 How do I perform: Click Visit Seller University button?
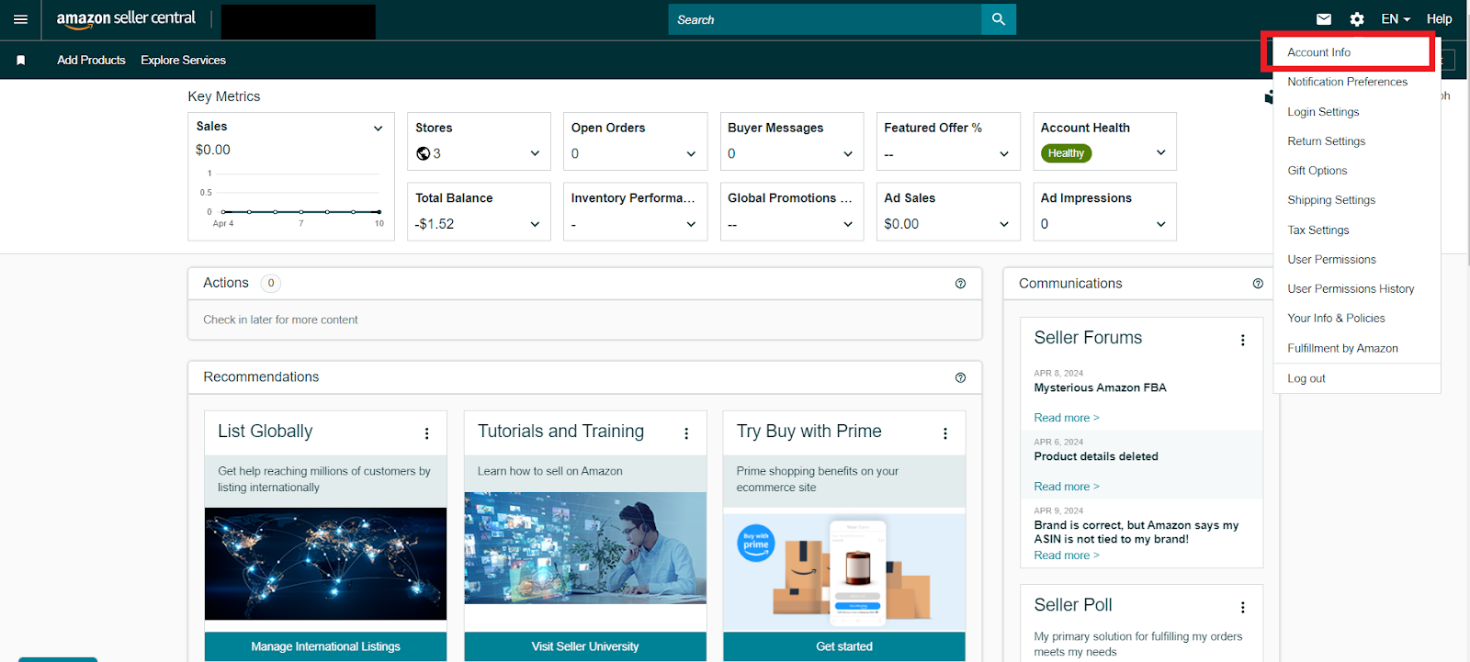584,646
